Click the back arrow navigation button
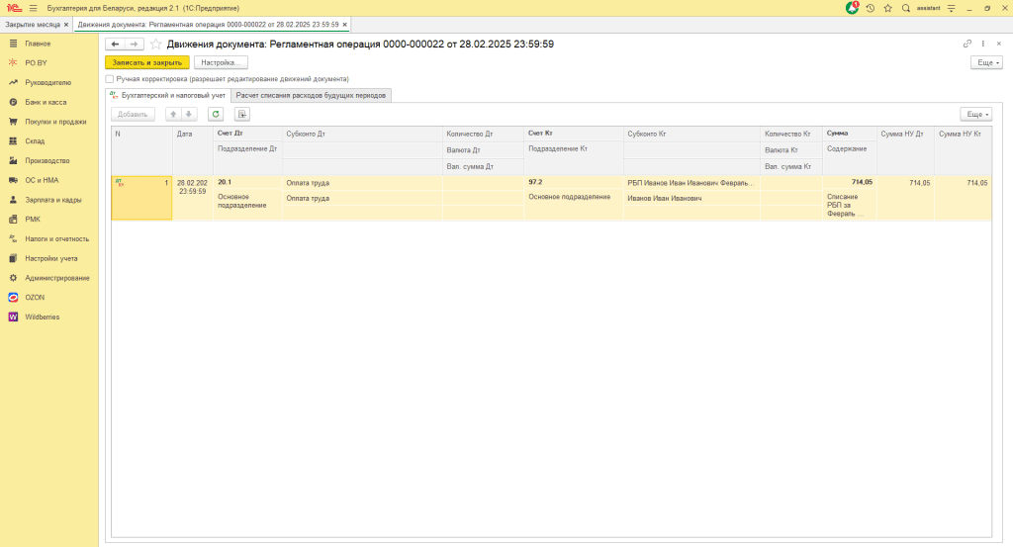This screenshot has width=1013, height=547. [115, 44]
